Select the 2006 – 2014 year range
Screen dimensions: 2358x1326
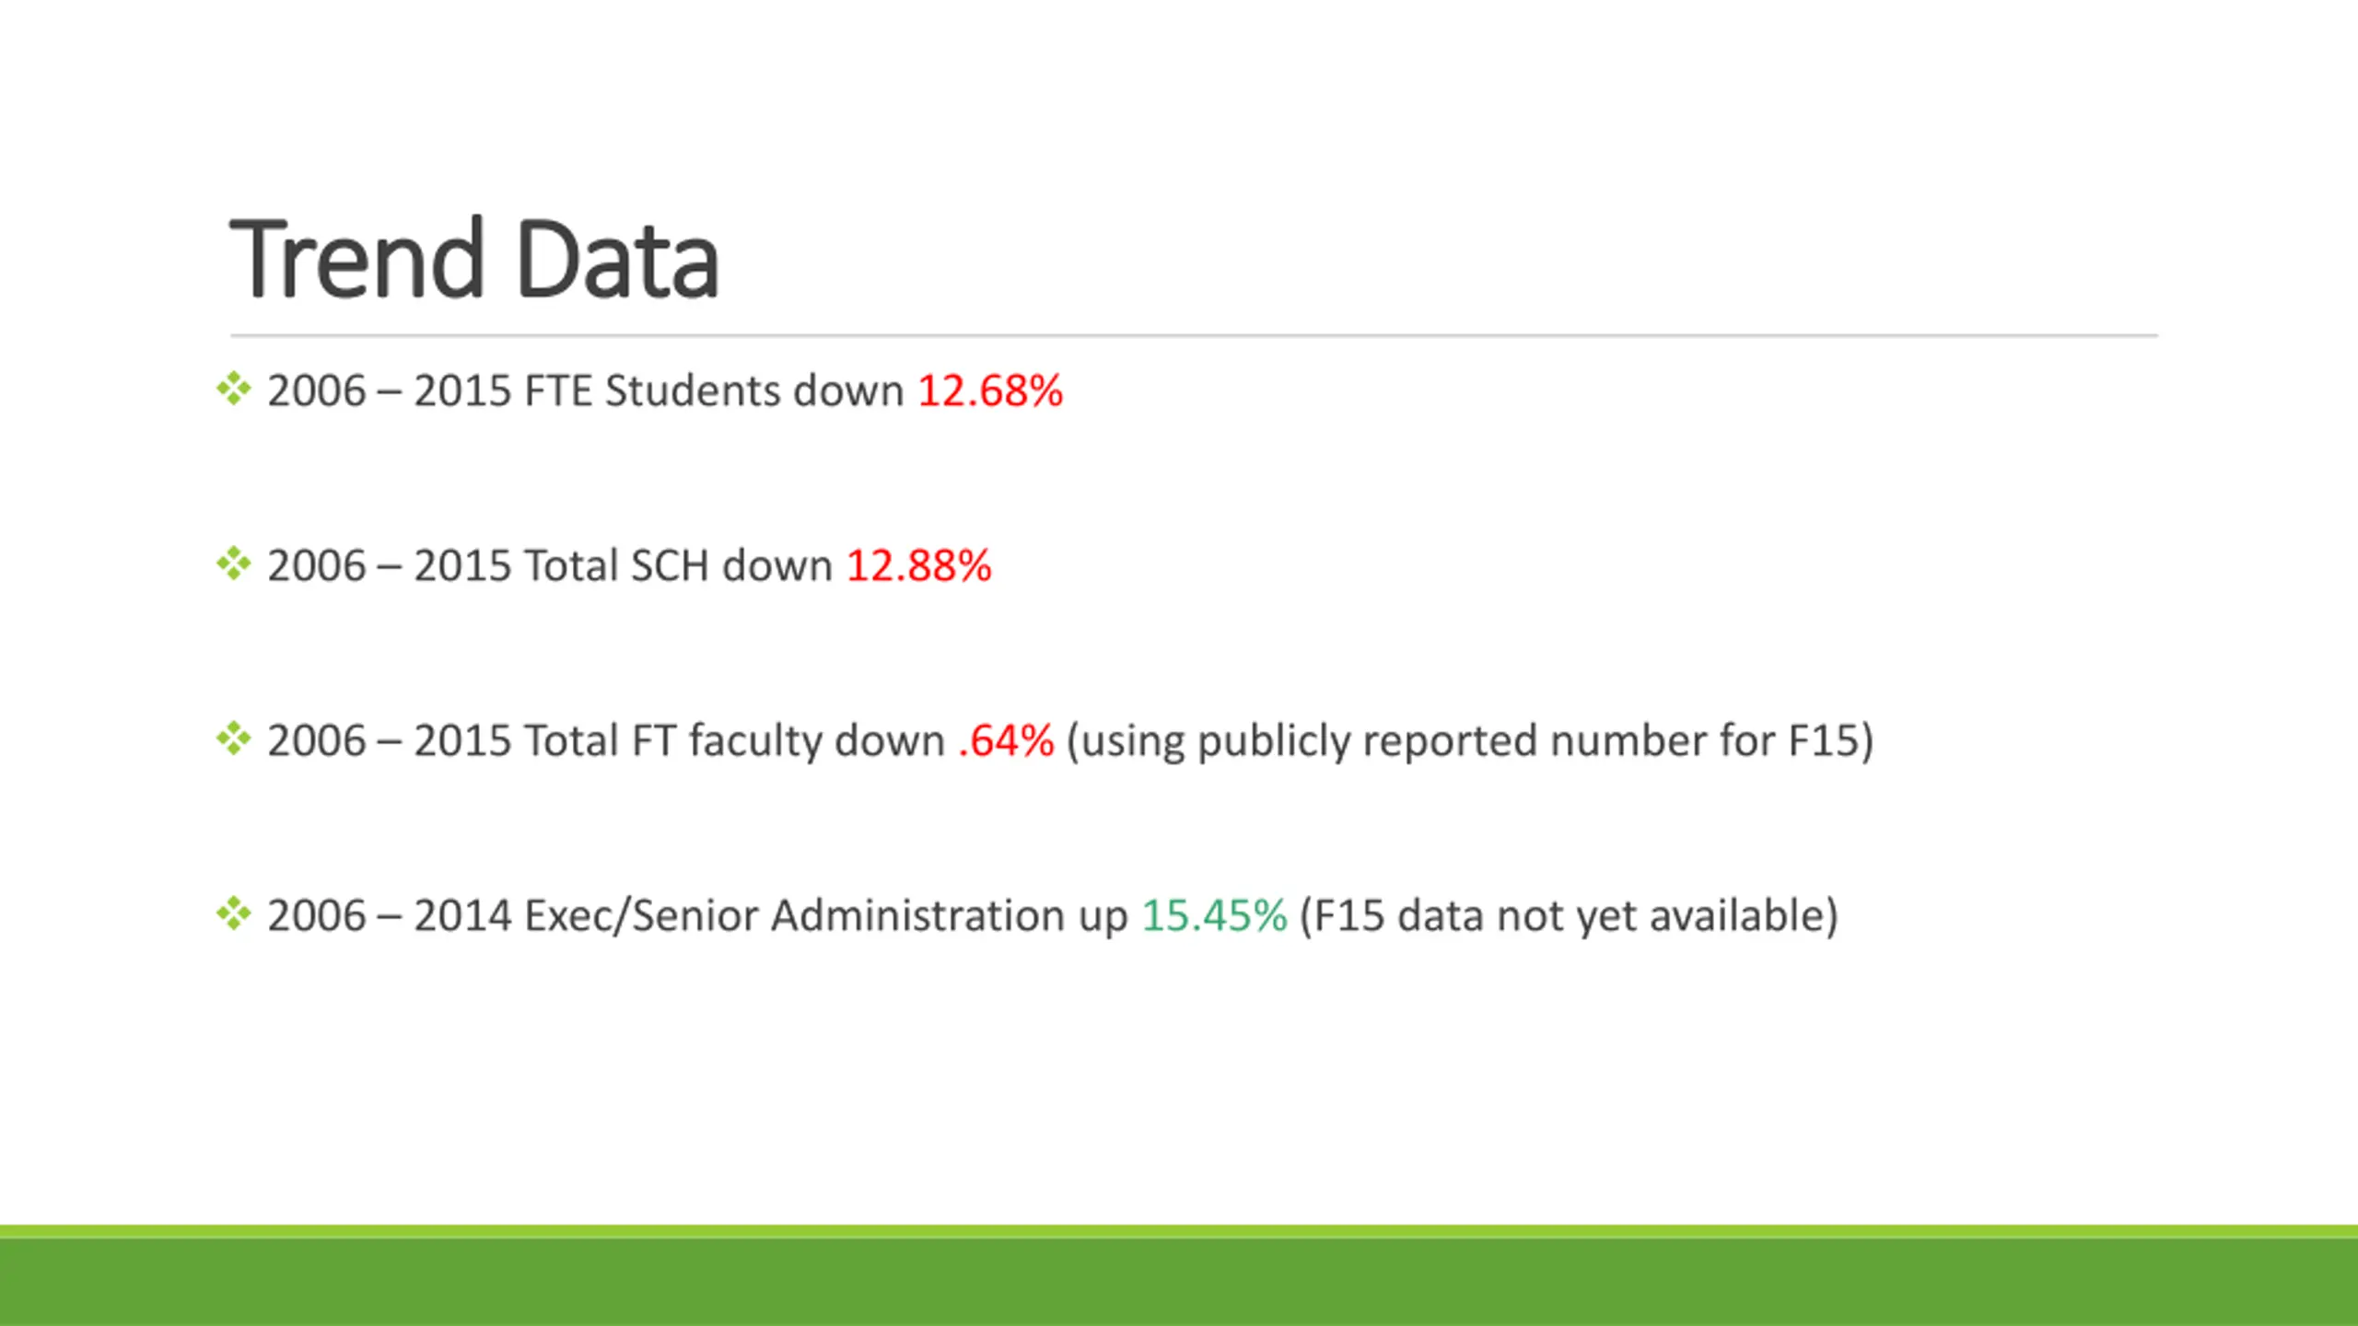390,915
